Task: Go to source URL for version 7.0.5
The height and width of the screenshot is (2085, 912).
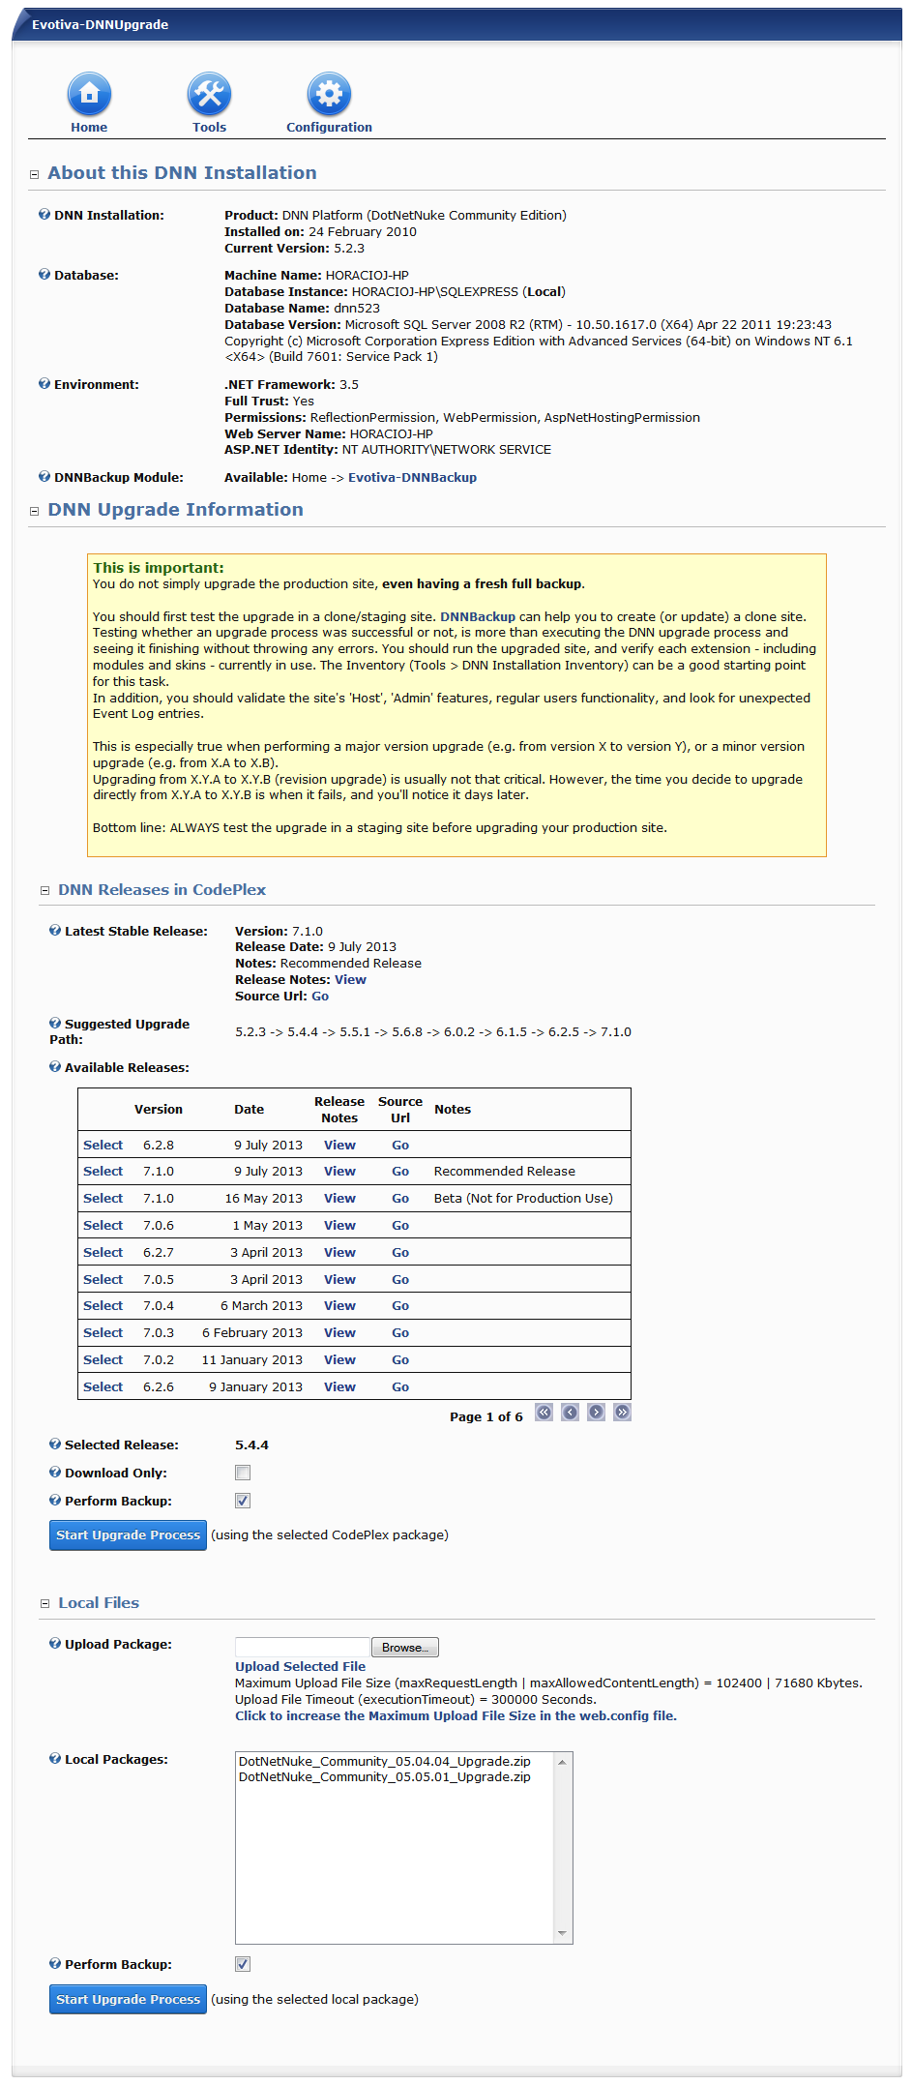Action: click(x=400, y=1279)
